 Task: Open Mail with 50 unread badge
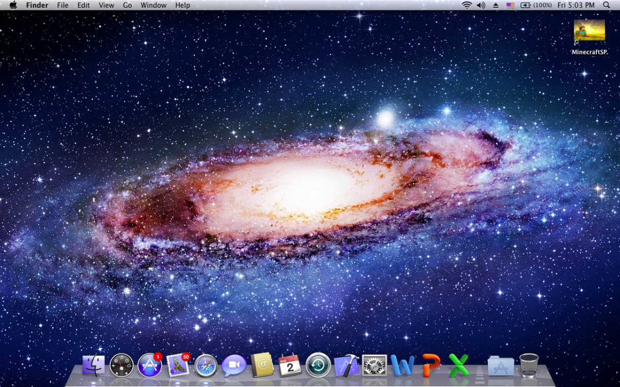tap(178, 365)
